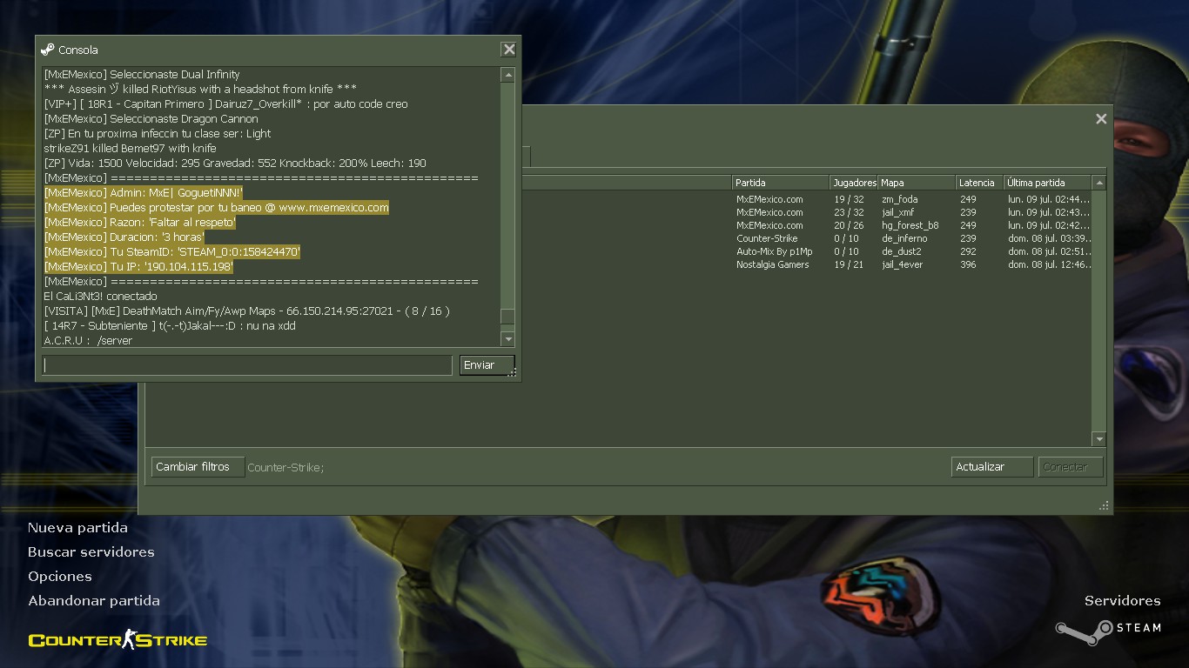
Task: Open Opciones from main menu
Action: click(59, 577)
